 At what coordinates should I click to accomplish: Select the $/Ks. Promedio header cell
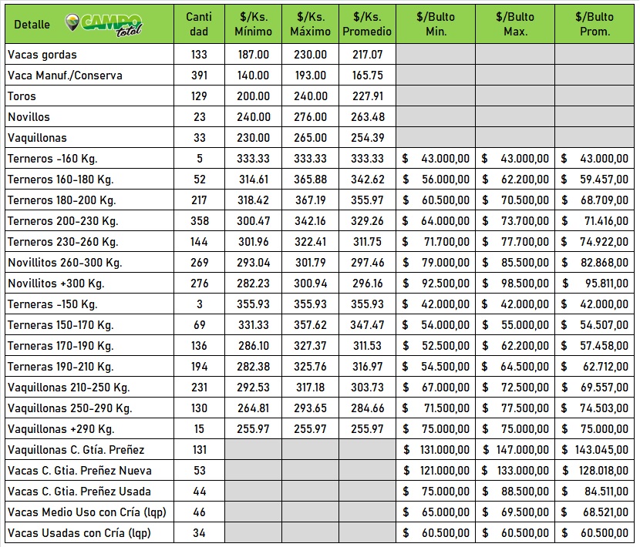click(x=366, y=24)
